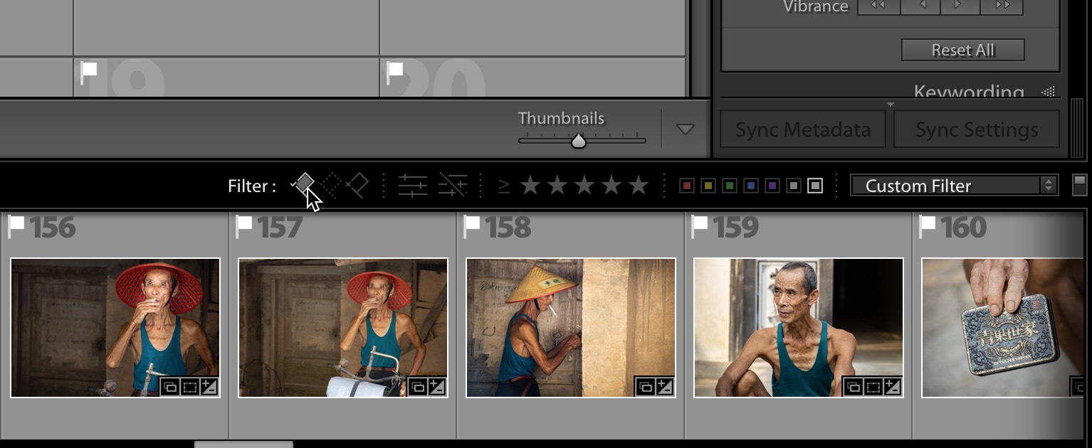
Task: Click the develop settings badge on photo 159
Action: coord(893,386)
